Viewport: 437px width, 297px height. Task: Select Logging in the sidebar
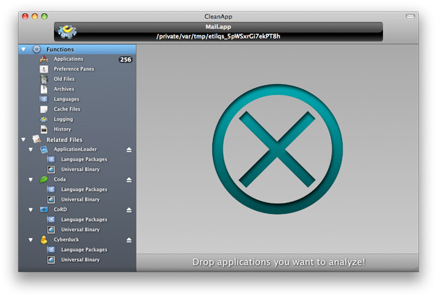(x=77, y=119)
